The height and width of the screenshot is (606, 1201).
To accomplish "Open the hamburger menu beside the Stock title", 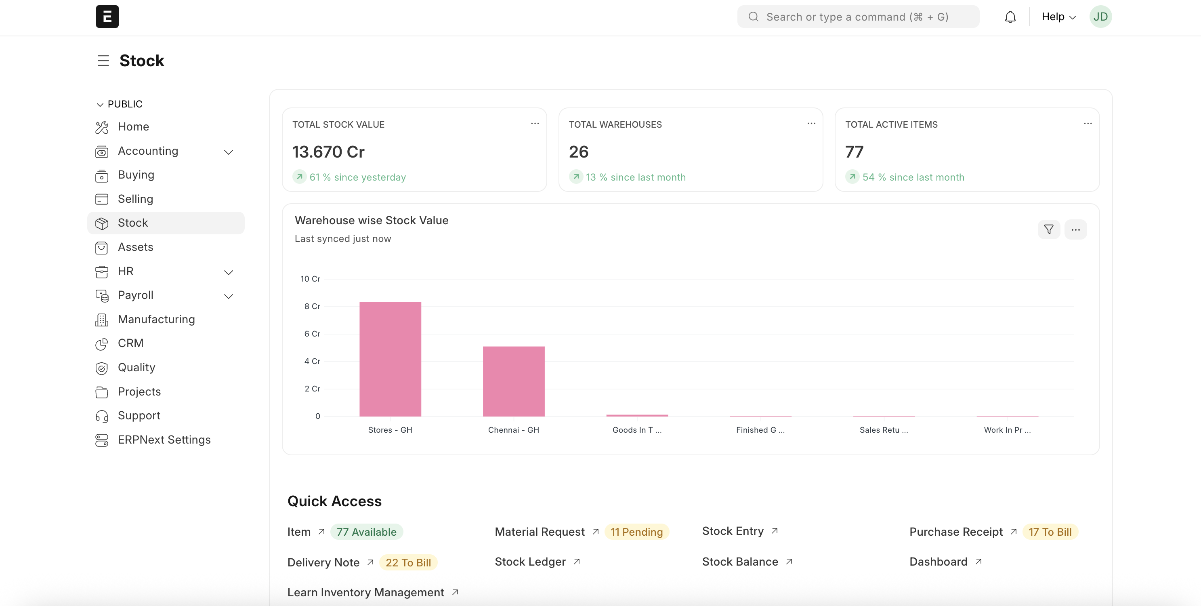I will click(103, 60).
